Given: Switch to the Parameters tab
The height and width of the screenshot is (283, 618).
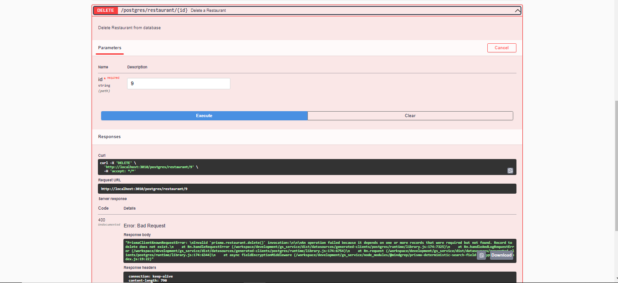Looking at the screenshot, I should pos(109,47).
